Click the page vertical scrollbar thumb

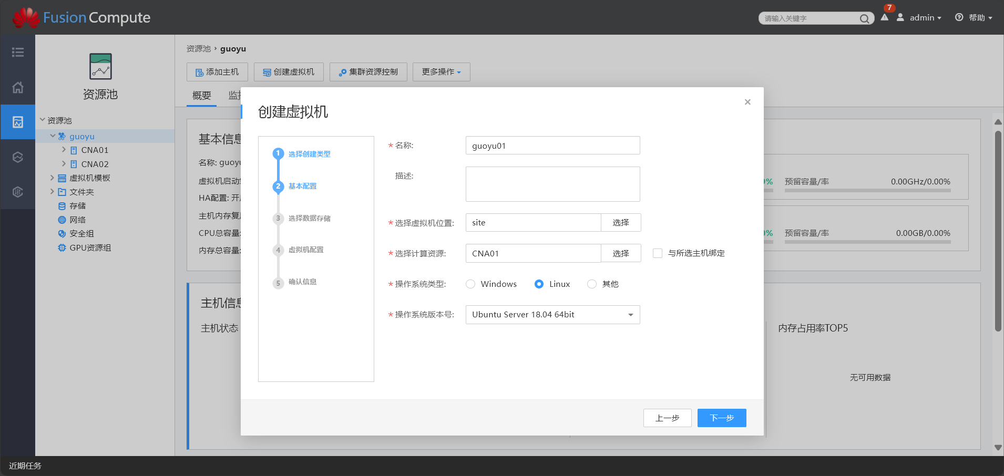(x=998, y=231)
